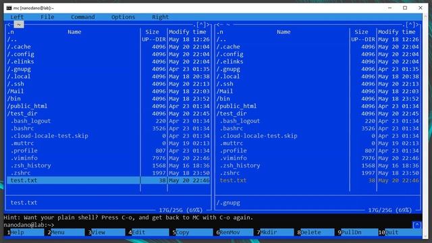Screen dimensions: 432x243
Task: Click the 1 Help function key
Action: pyautogui.click(x=24, y=232)
